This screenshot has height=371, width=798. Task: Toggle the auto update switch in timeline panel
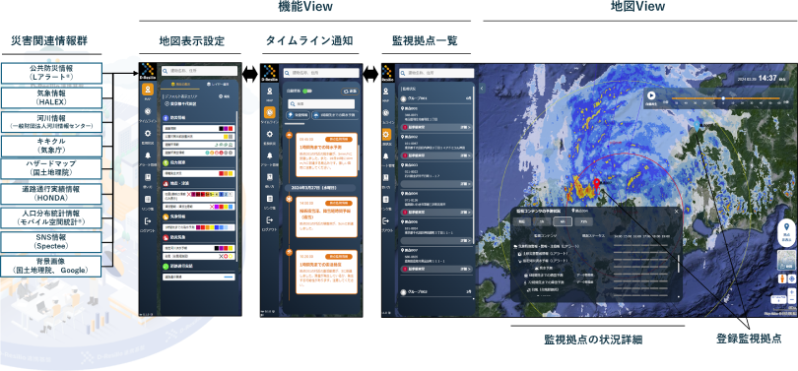point(306,91)
